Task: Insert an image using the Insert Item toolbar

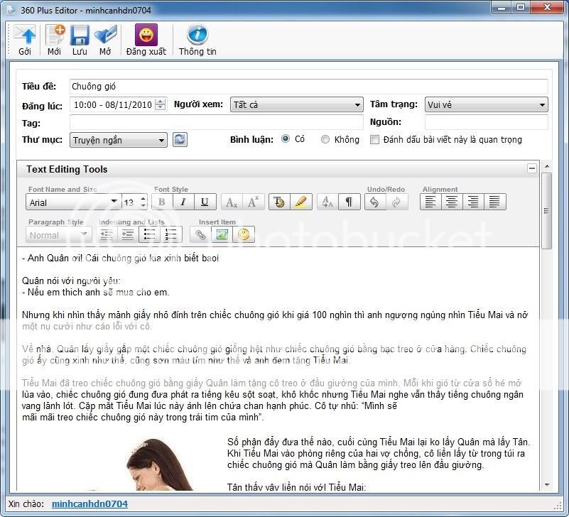Action: click(221, 234)
